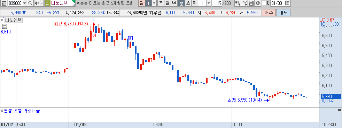This screenshot has width=342, height=128.
Task: Open the calendar date picker icon
Action: tap(287, 3)
